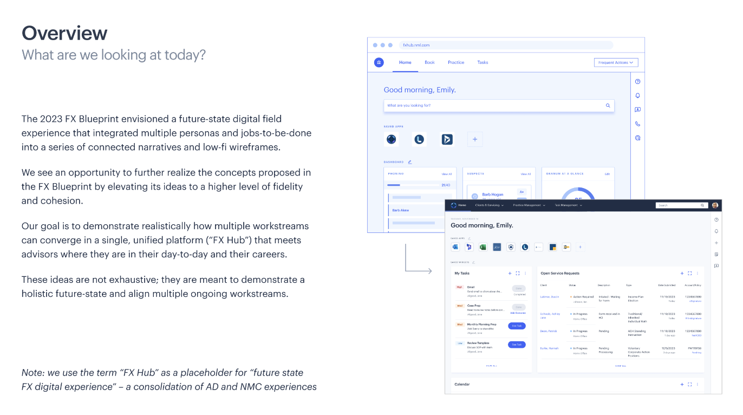Click the 'Good morning, Emily.' heading in wireframe

[x=420, y=90]
